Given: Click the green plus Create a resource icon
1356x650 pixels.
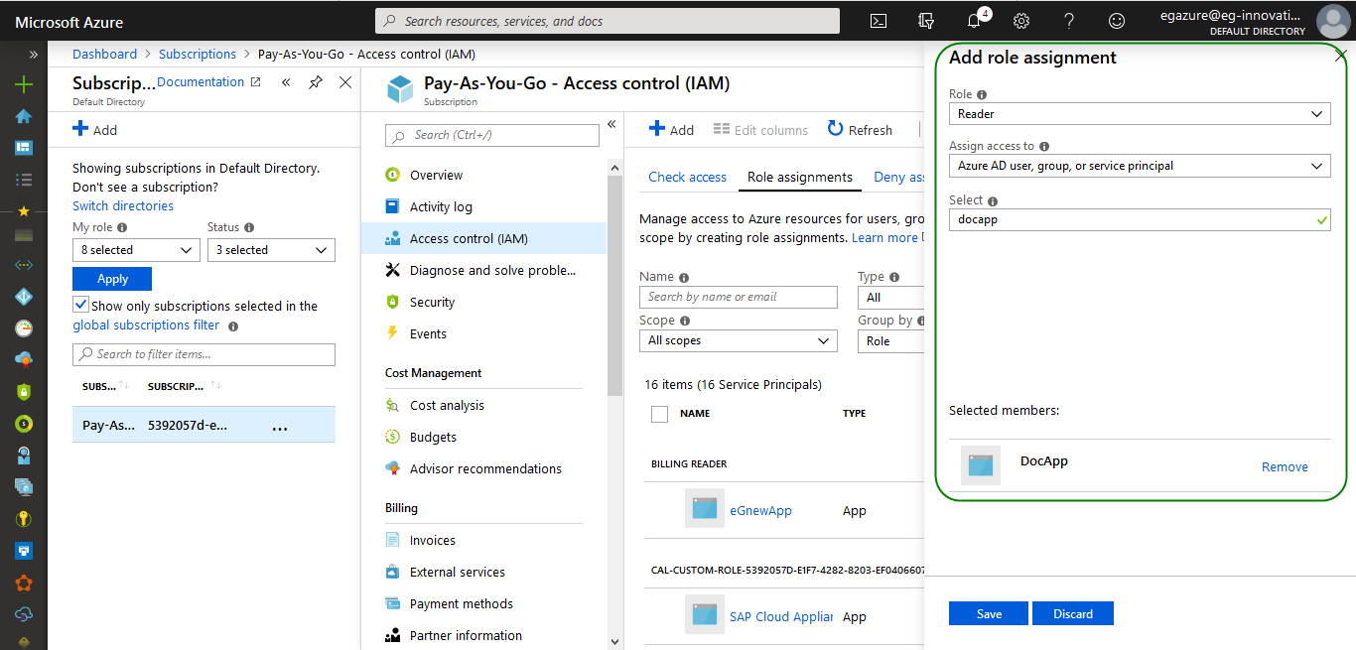Looking at the screenshot, I should point(24,84).
